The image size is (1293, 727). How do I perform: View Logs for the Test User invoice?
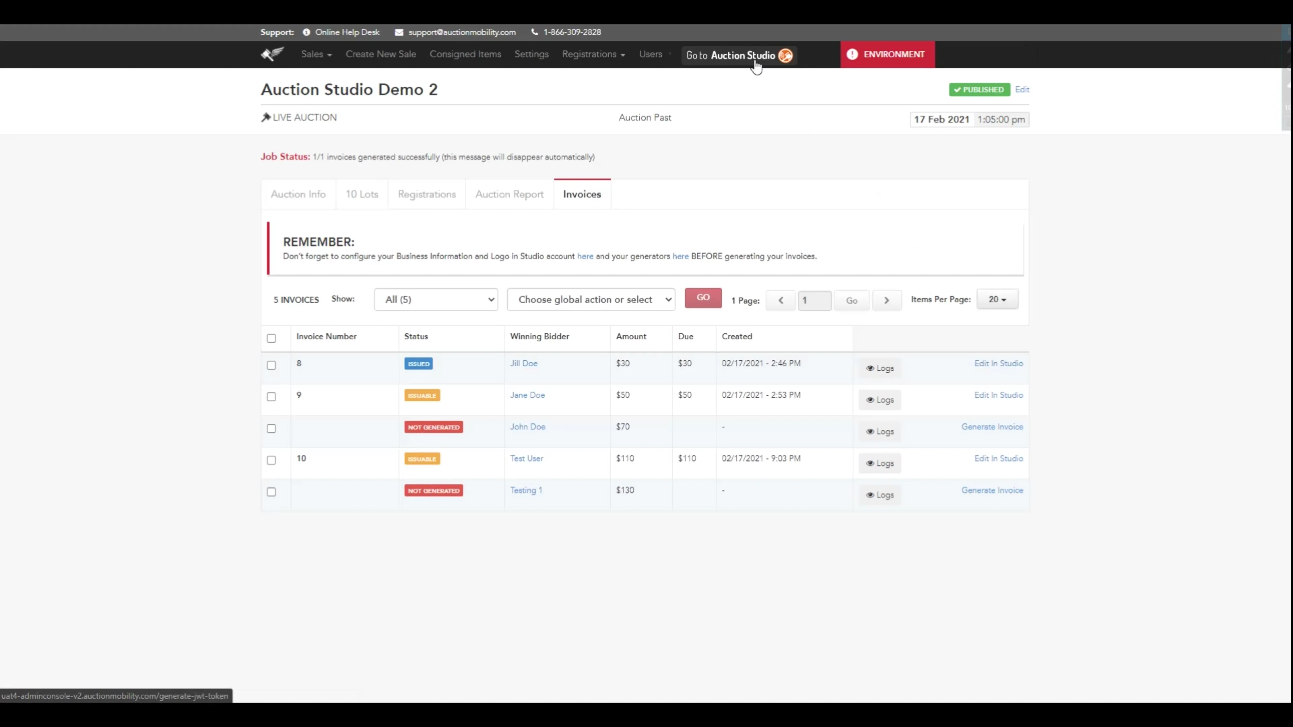[880, 463]
